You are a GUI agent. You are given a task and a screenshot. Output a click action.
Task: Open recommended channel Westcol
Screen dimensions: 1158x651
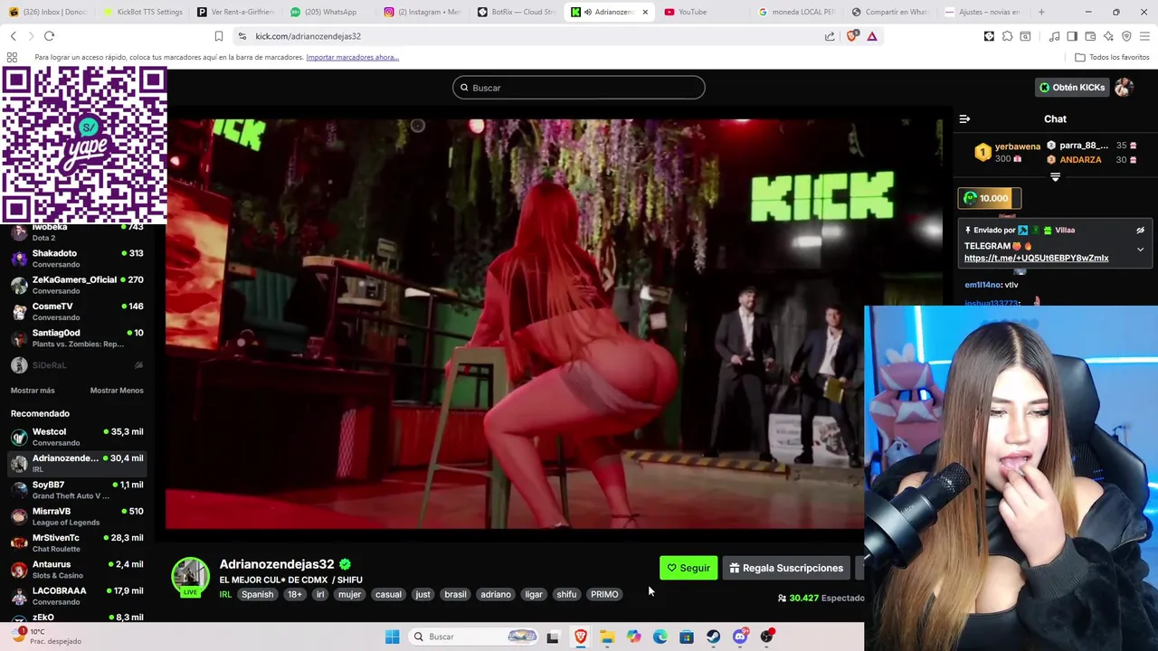click(77, 437)
